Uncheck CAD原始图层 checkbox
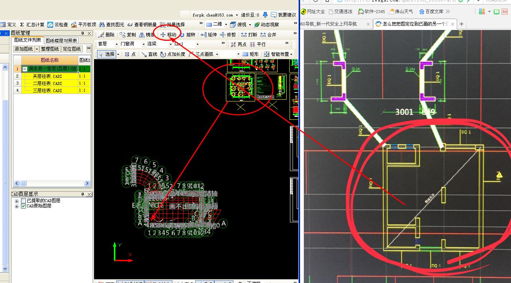Viewport: 511px width, 283px height. point(24,206)
